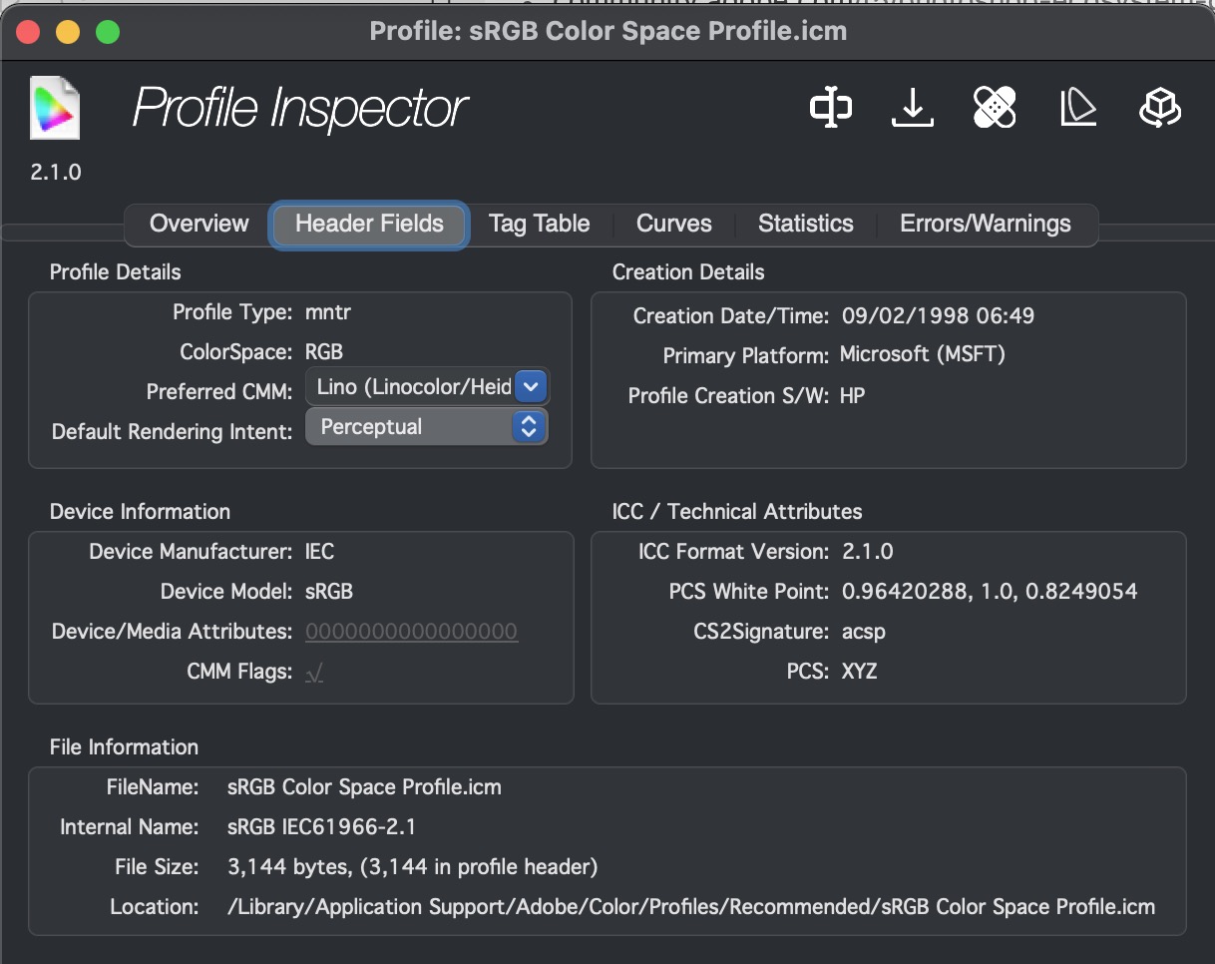1215x964 pixels.
Task: Switch to the Overview tab
Action: click(x=199, y=224)
